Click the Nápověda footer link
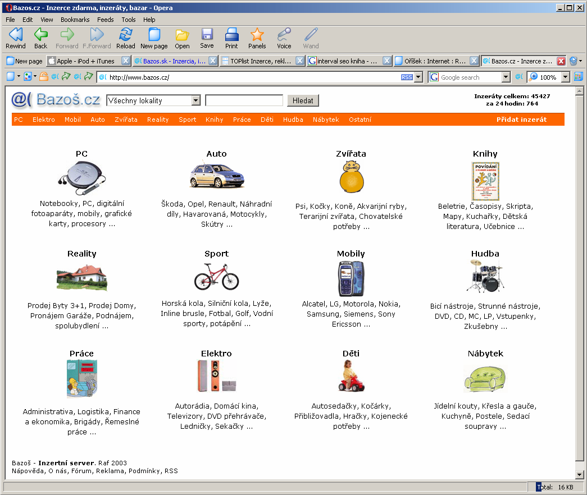Viewport: 587px width, 495px height. [x=28, y=471]
